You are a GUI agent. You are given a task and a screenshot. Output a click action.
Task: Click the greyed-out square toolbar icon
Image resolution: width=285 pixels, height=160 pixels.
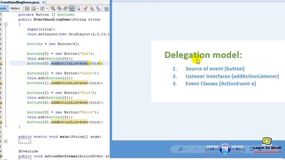click(42, 8)
